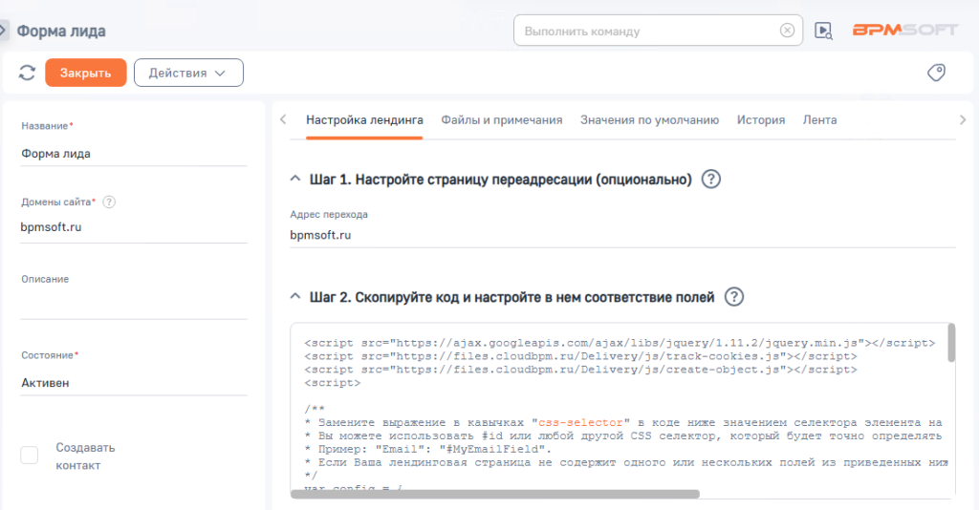Screen dimensions: 979x510
Task: Edit the Адрес перехода field
Action: [x=622, y=235]
